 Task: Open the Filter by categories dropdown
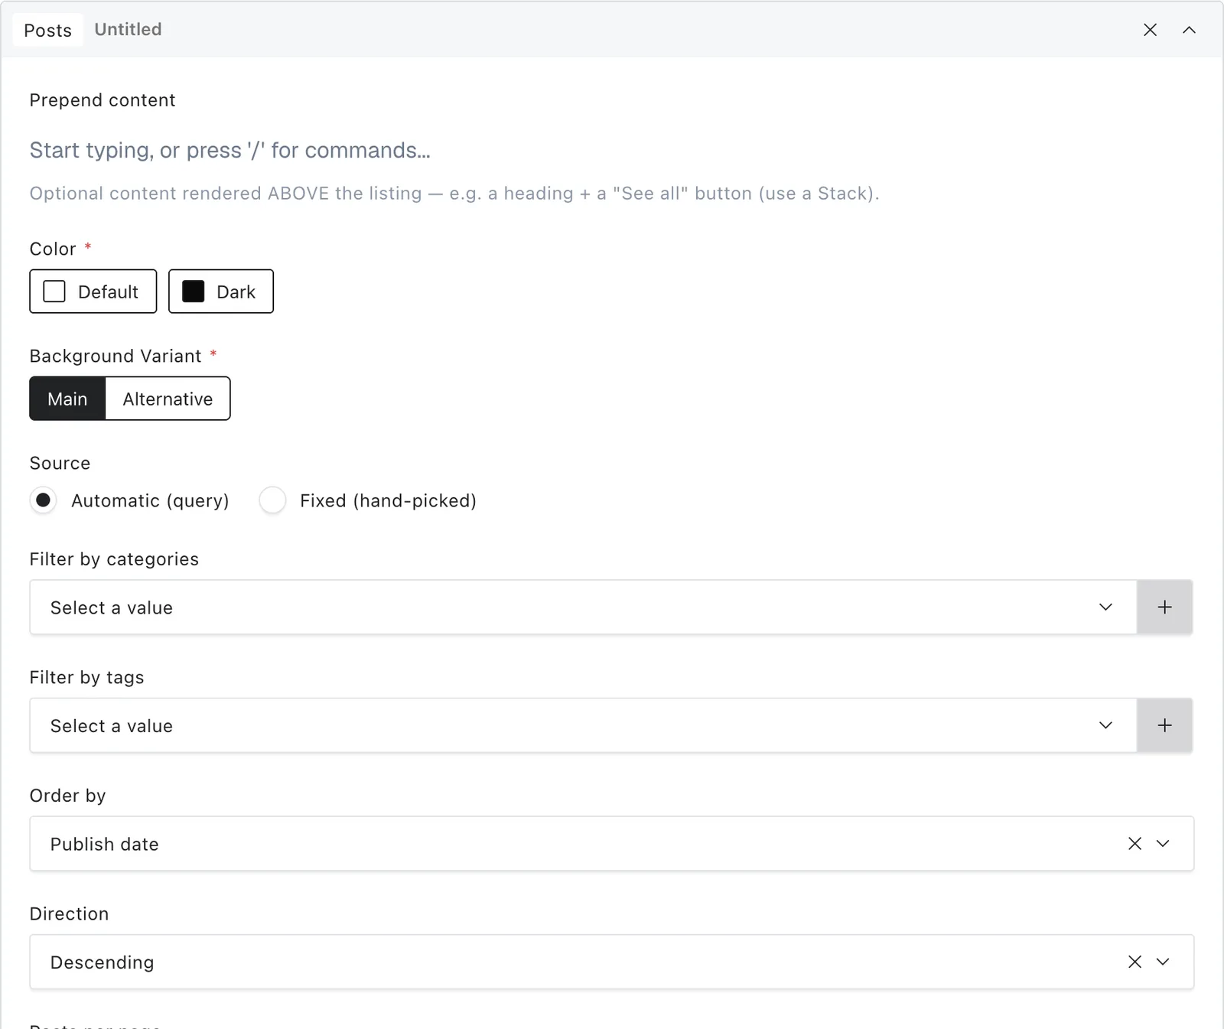(583, 607)
